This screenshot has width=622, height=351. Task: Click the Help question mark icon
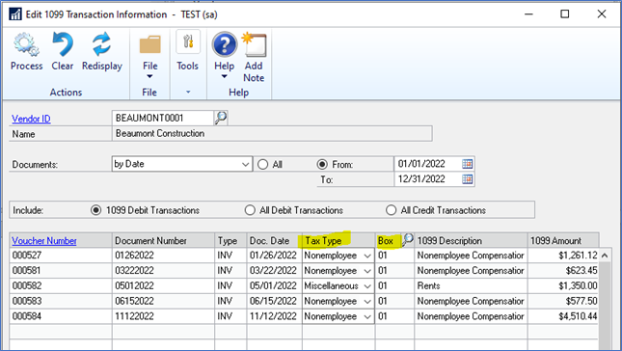click(x=224, y=44)
